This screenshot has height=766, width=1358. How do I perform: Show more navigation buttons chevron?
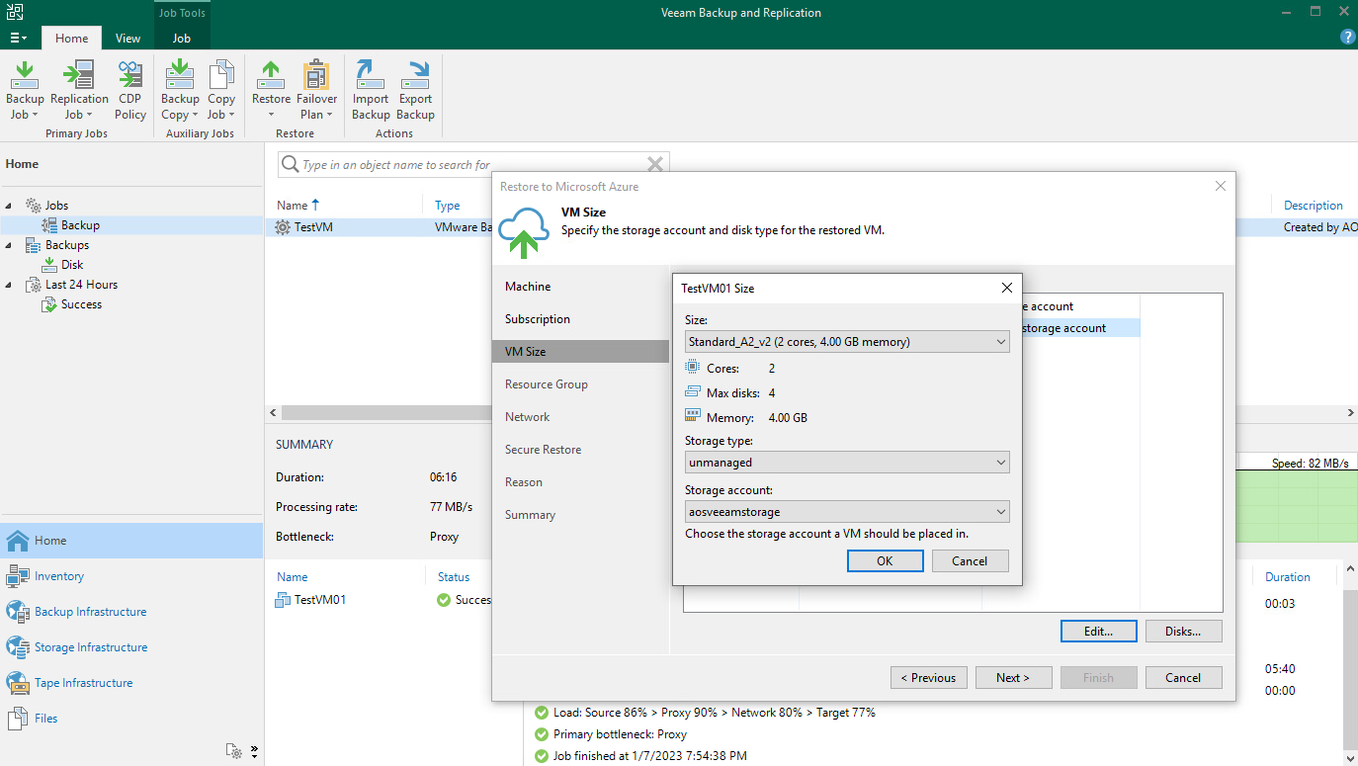coord(254,750)
